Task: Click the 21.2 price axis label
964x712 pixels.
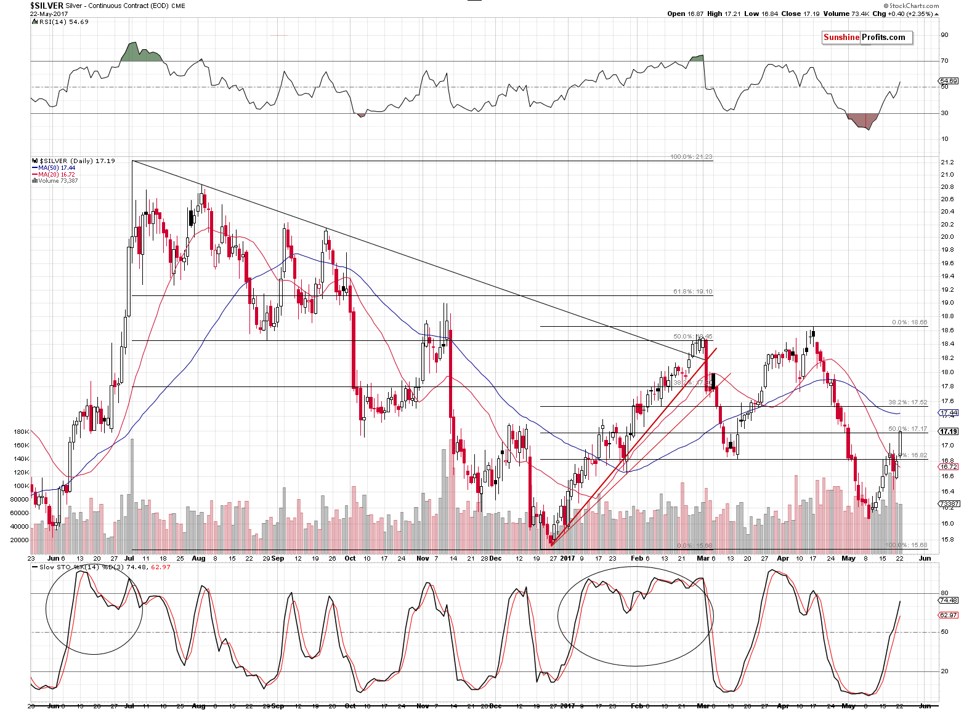Action: point(948,162)
